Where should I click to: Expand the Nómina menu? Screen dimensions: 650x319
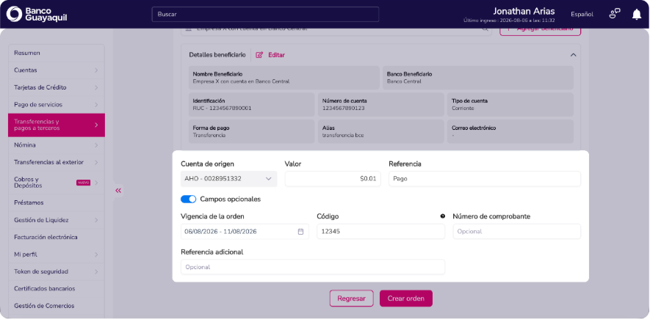tap(57, 145)
